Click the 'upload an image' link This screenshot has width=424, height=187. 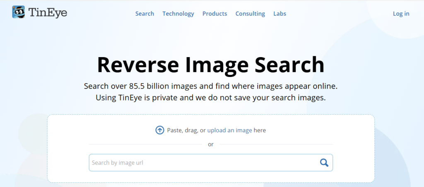pyautogui.click(x=229, y=130)
